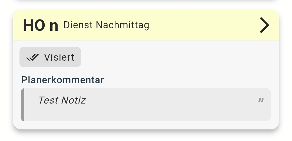
Task: Click empty space right of Planerkommentar heading
Action: [189, 80]
